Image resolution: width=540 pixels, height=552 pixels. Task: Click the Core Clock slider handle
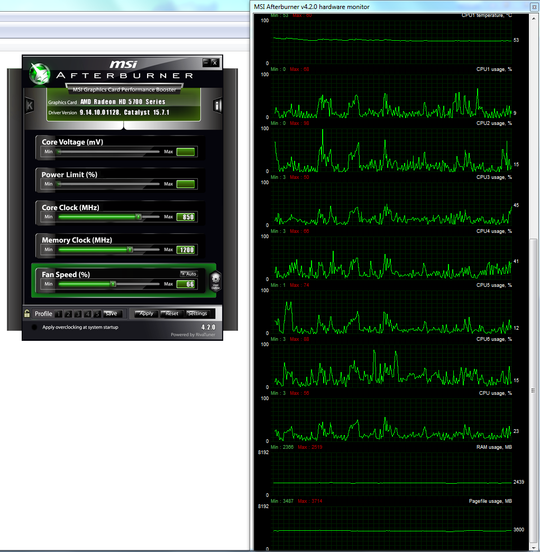139,217
